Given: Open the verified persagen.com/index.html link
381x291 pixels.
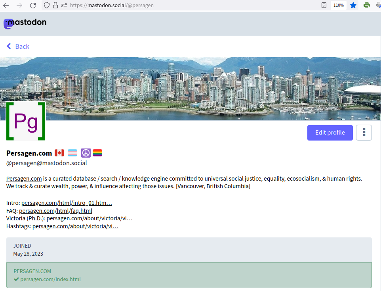Looking at the screenshot, I should coord(51,279).
